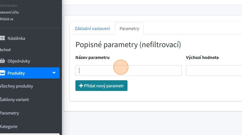Click the Výchozí hodnota input field

[x=214, y=70]
